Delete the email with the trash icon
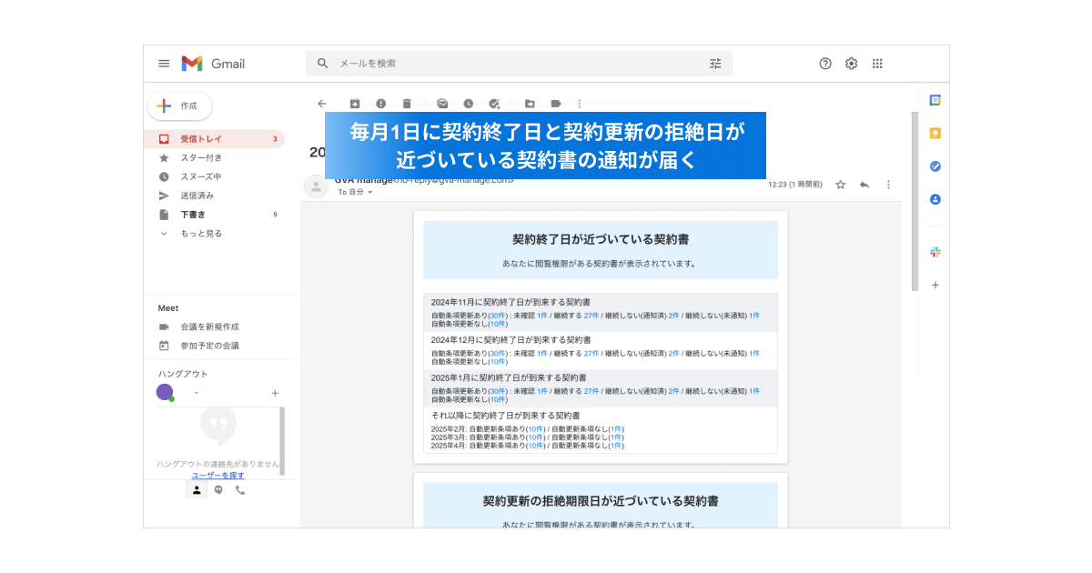This screenshot has height=573, width=1092. point(407,104)
